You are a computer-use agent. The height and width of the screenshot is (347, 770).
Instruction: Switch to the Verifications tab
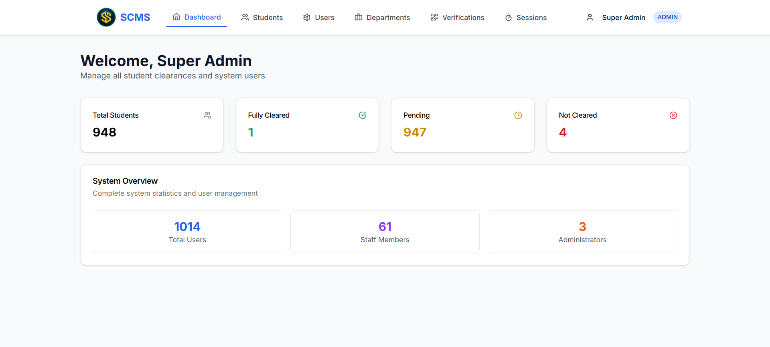pos(463,18)
